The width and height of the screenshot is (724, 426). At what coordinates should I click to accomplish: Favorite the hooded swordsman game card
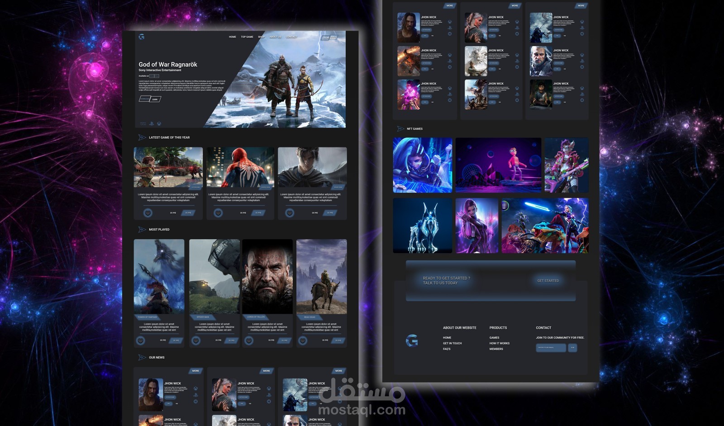pos(290,213)
